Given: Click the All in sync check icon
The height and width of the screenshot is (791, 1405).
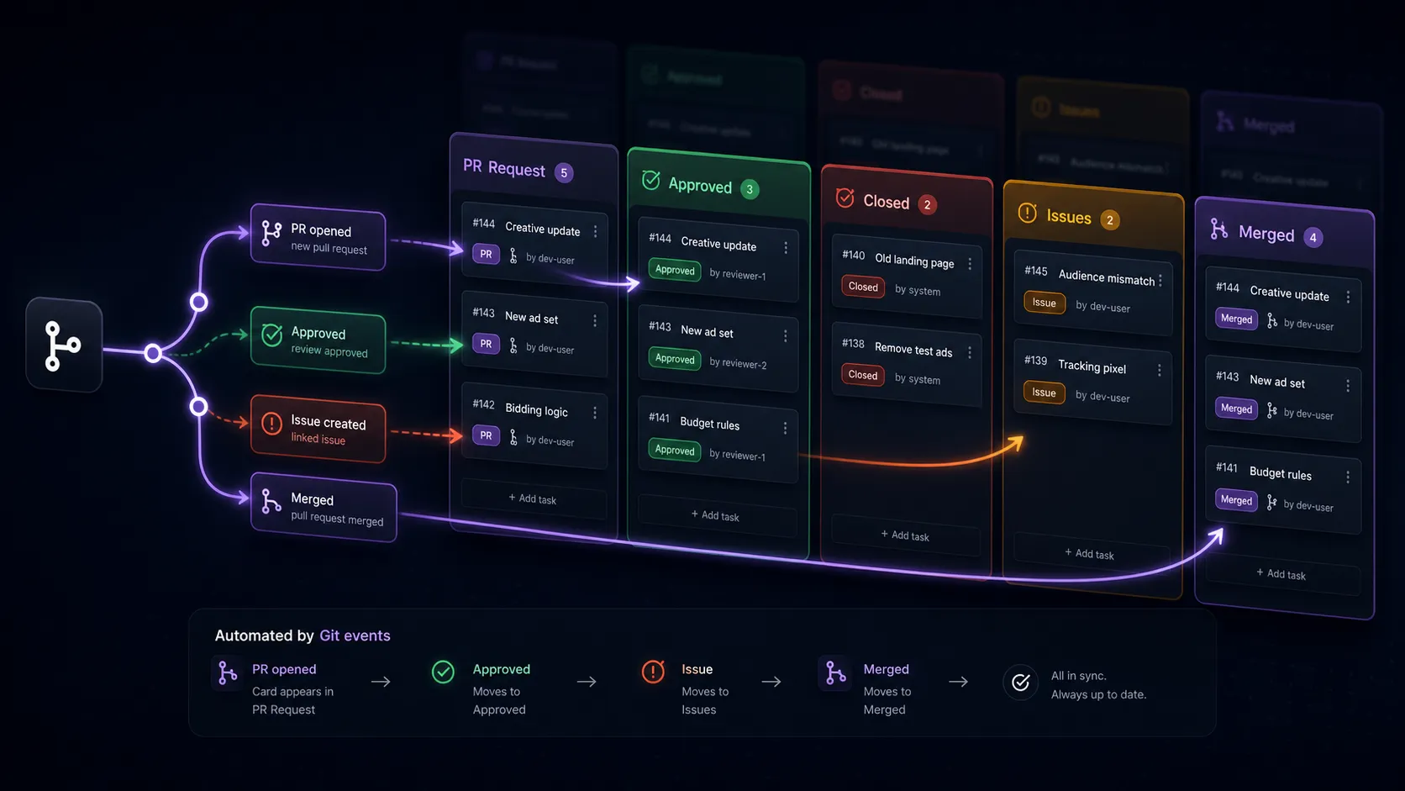Looking at the screenshot, I should [1020, 683].
